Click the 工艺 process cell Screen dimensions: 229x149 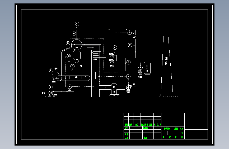[x=127, y=138]
